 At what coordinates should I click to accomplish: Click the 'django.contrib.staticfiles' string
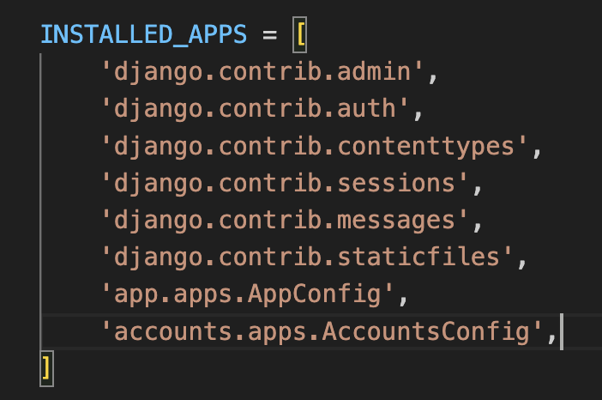tap(307, 257)
